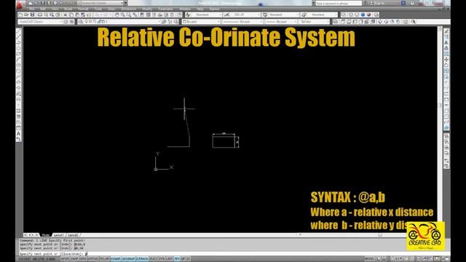Open Layer Properties Manager icon
Image resolution: width=466 pixels, height=262 pixels.
pyautogui.click(x=81, y=22)
